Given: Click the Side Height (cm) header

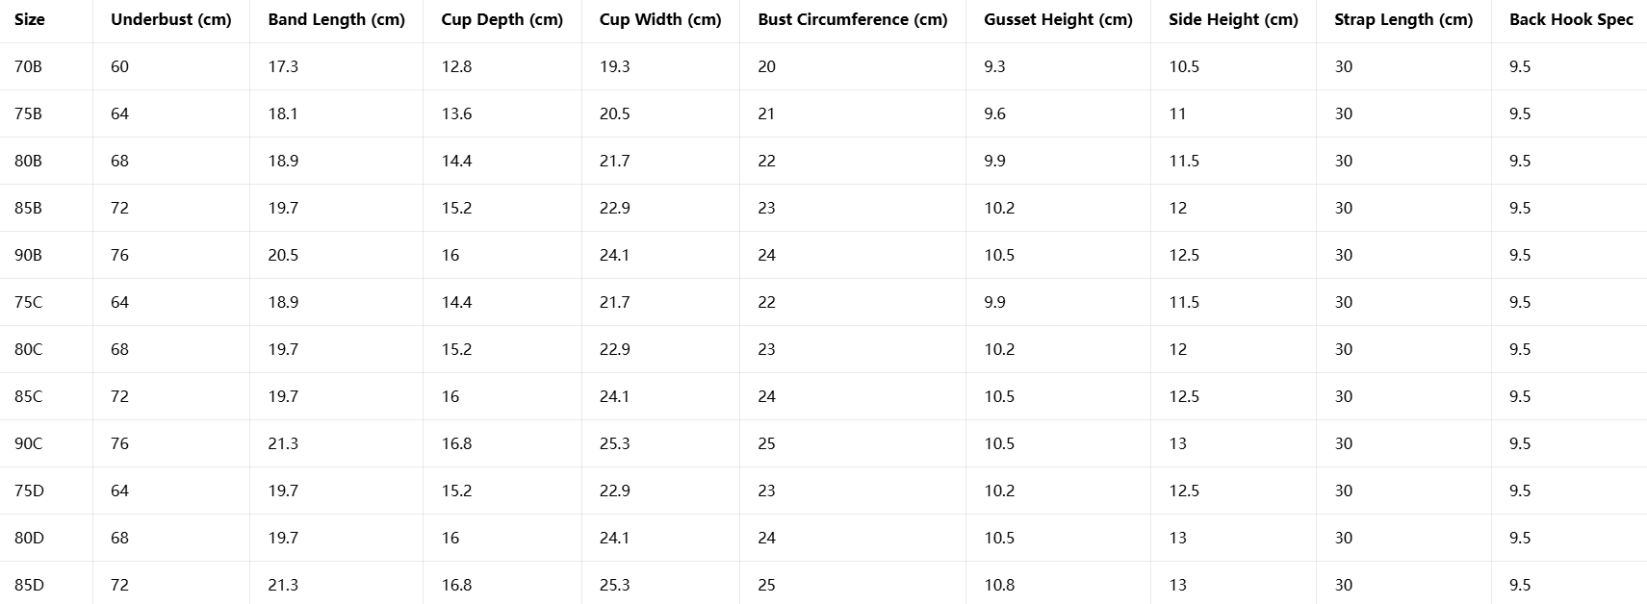Looking at the screenshot, I should coord(1233,19).
